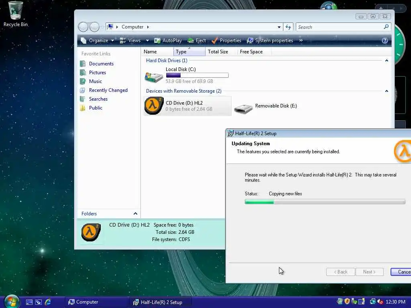Expand the arrow after Computer in the address path
411x308 pixels.
click(x=148, y=27)
